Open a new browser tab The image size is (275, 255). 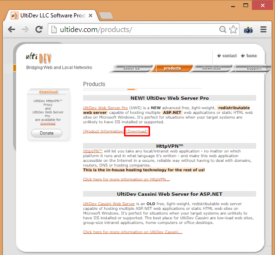click(106, 16)
